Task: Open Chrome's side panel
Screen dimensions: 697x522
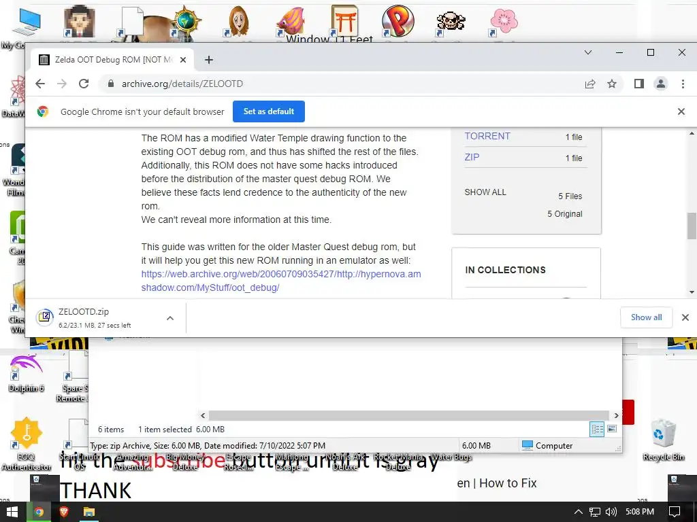Action: pyautogui.click(x=638, y=84)
